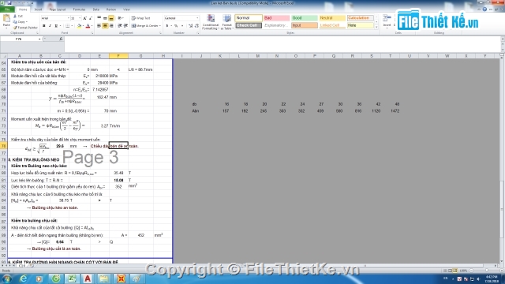Click the Format as Table icon
The height and width of the screenshot is (284, 505).
click(x=226, y=22)
